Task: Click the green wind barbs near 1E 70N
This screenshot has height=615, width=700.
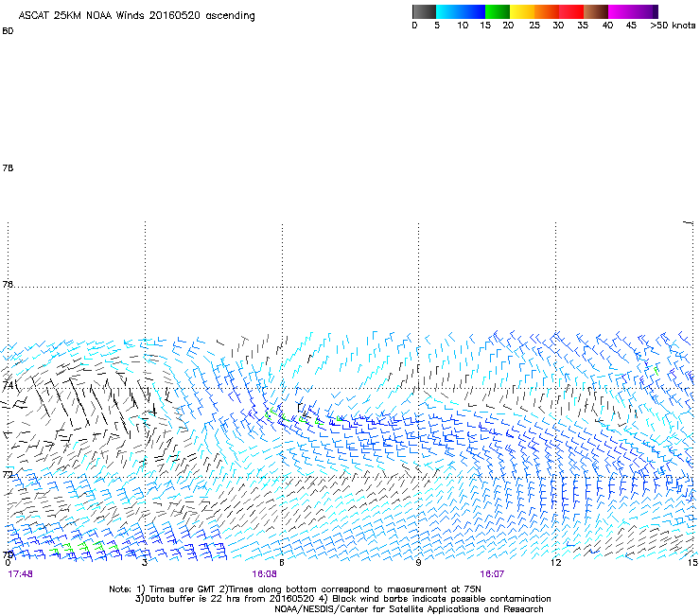Action: click(85, 547)
